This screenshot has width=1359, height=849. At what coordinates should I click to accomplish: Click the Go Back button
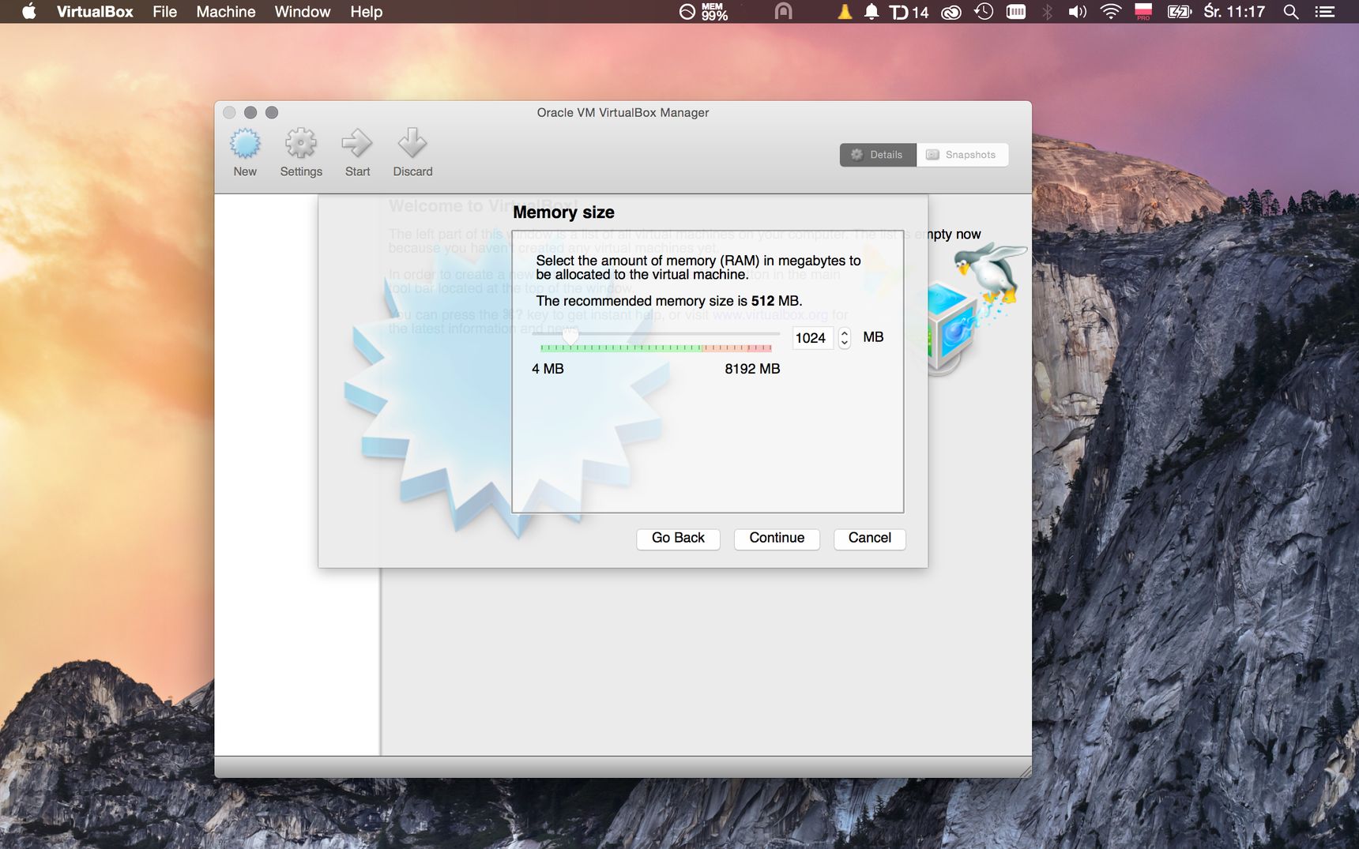tap(678, 539)
